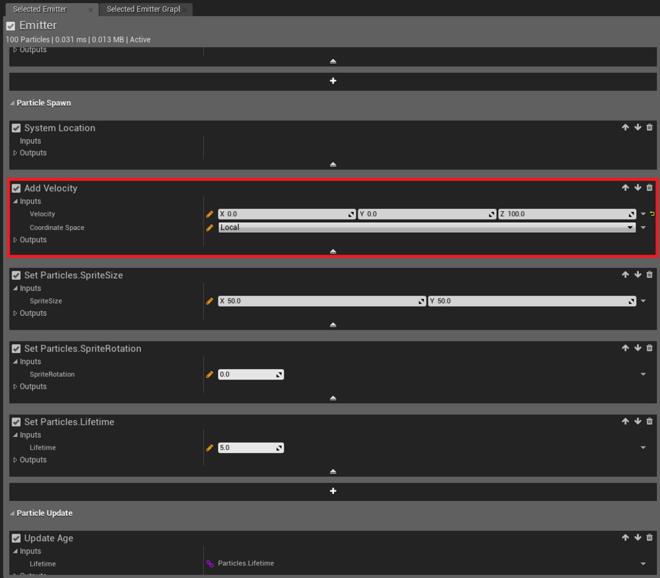
Task: Move System Location module down
Action: [637, 128]
